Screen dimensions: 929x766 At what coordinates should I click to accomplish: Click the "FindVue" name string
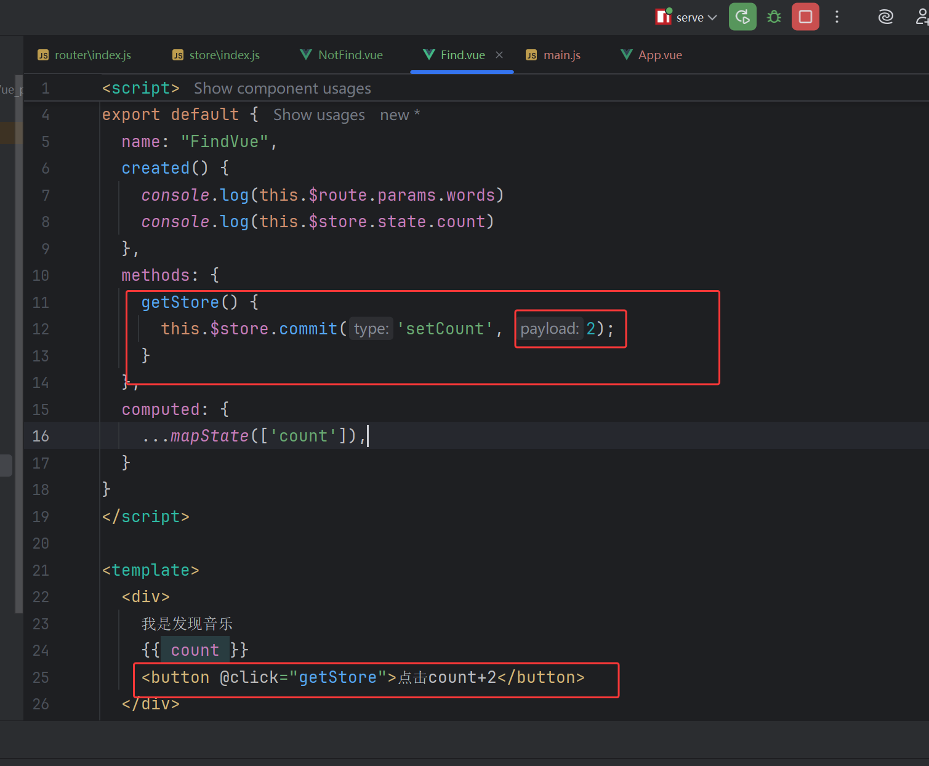[224, 142]
